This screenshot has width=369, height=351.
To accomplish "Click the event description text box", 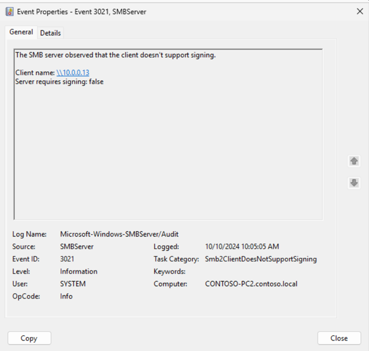I will coord(168,135).
